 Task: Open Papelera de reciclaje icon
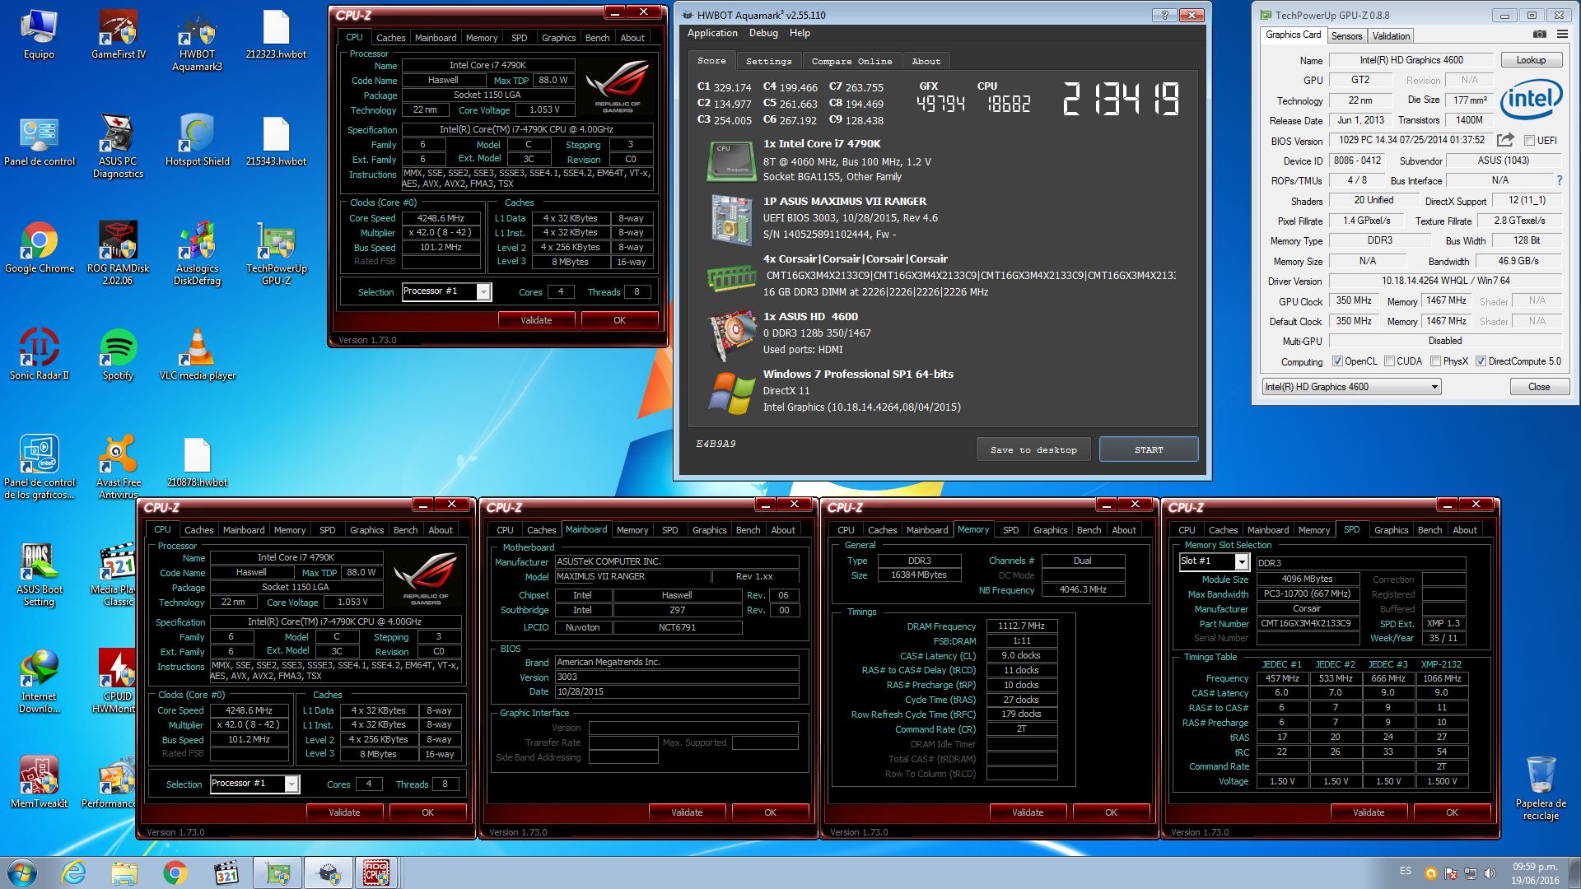coord(1541,789)
